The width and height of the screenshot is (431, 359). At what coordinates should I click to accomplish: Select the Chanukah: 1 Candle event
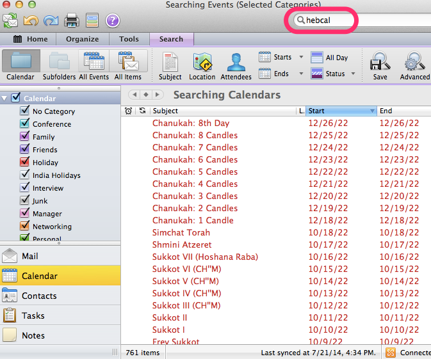[x=276, y=220]
